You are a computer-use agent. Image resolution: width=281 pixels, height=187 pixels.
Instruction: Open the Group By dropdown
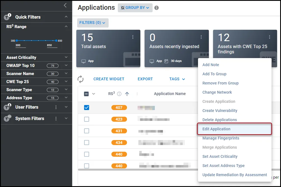click(x=135, y=8)
